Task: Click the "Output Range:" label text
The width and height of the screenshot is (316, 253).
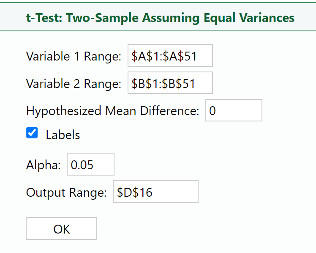Action: click(x=66, y=192)
